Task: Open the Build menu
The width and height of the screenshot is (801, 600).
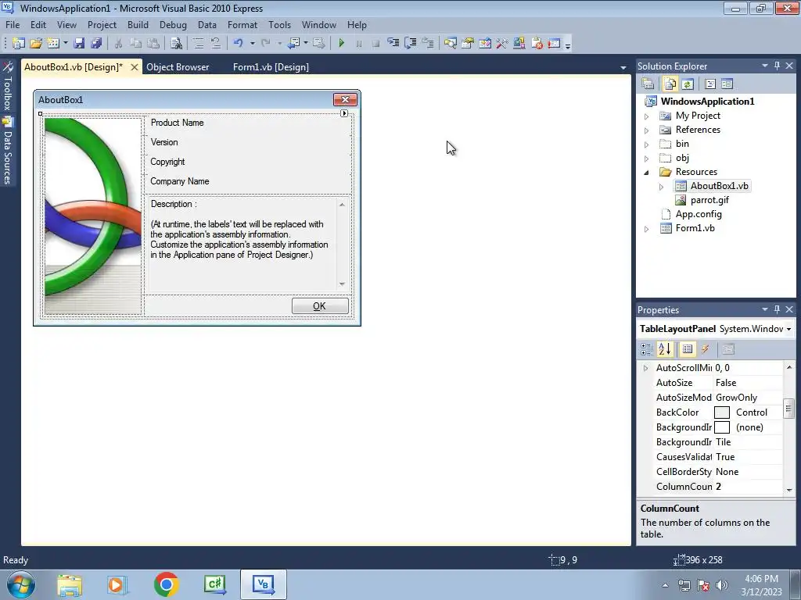Action: click(138, 24)
